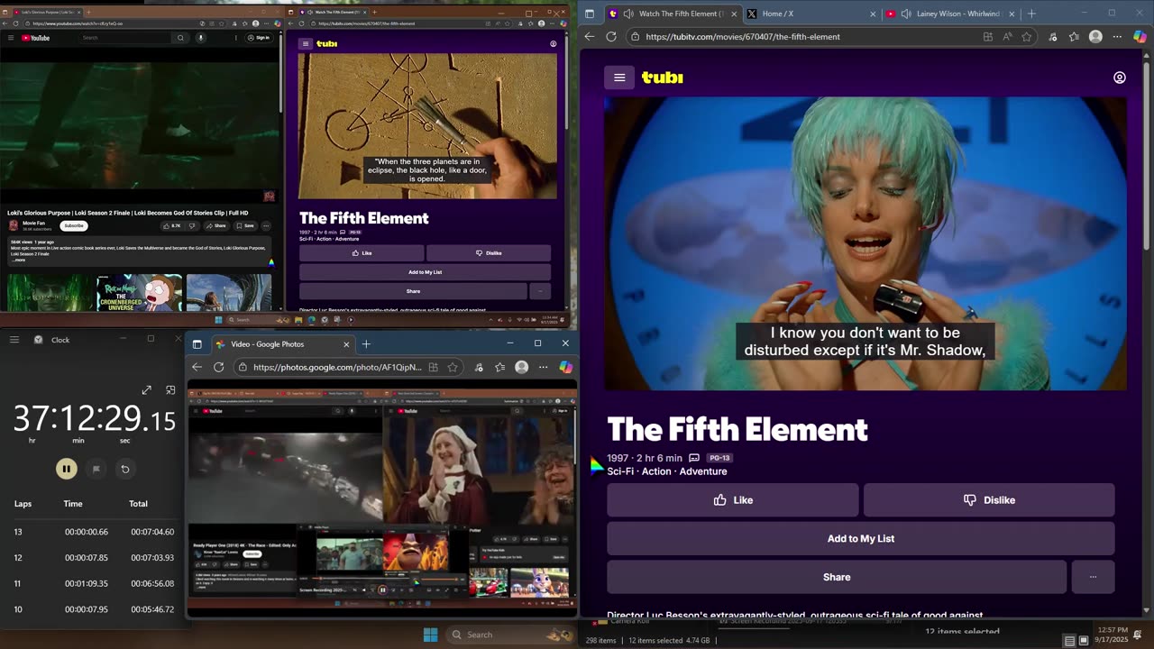Go back in the right Tubi Edge window
1154x649 pixels.
pos(590,37)
